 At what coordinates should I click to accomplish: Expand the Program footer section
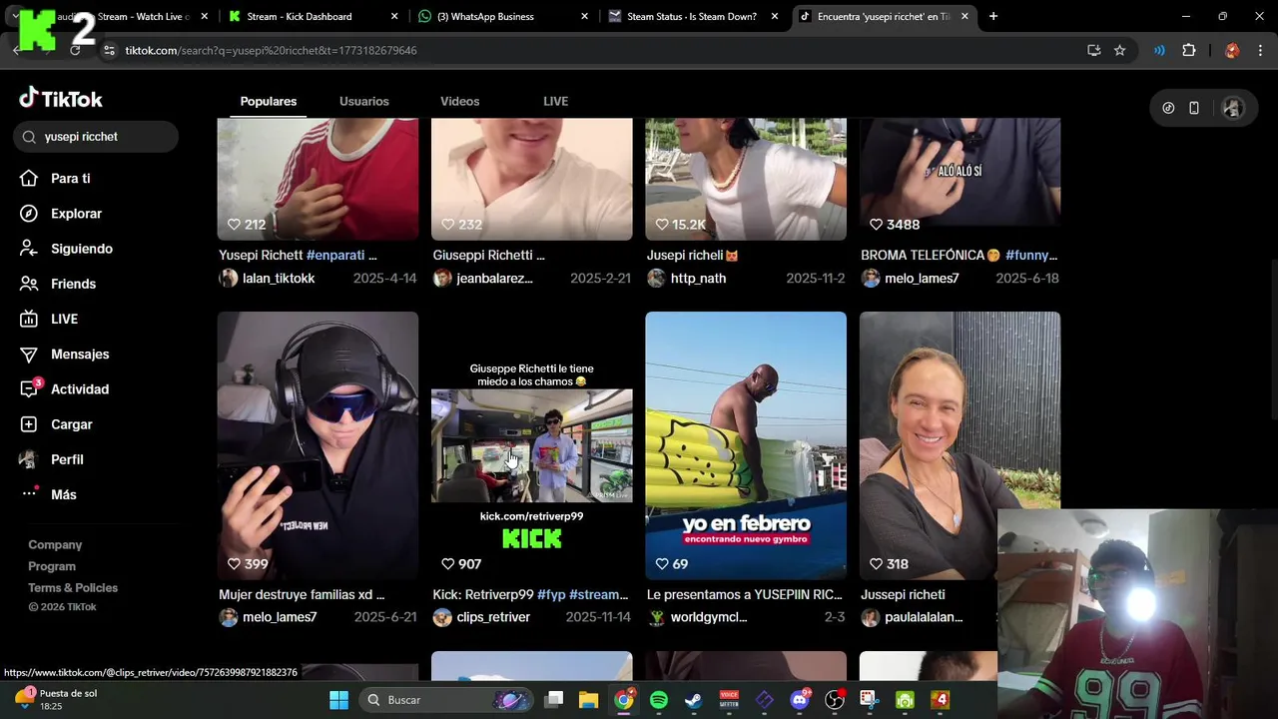[52, 566]
